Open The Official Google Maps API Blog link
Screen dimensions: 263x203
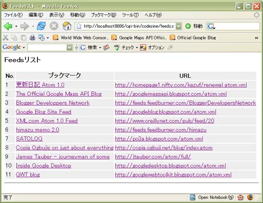(59, 94)
